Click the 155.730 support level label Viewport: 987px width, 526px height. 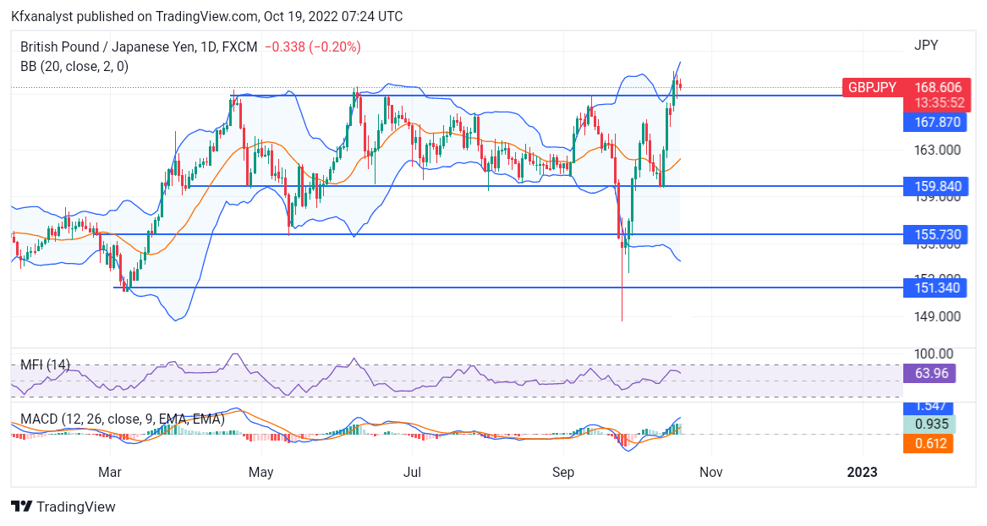[935, 235]
